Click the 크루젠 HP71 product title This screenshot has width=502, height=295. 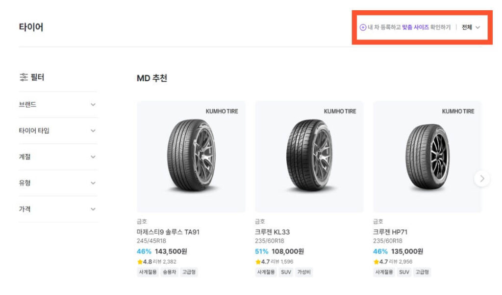[x=390, y=232]
